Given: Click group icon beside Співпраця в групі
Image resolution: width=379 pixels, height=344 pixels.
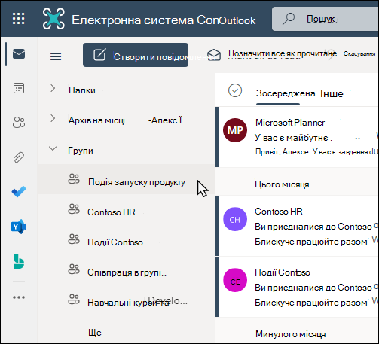Looking at the screenshot, I should pyautogui.click(x=74, y=269).
